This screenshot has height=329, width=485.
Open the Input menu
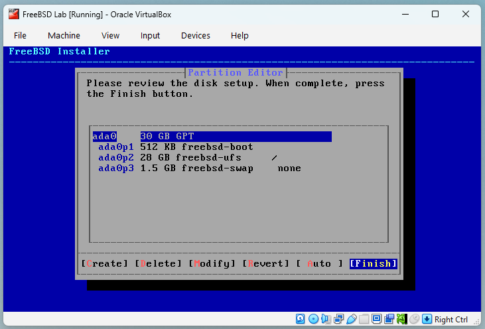coord(150,36)
